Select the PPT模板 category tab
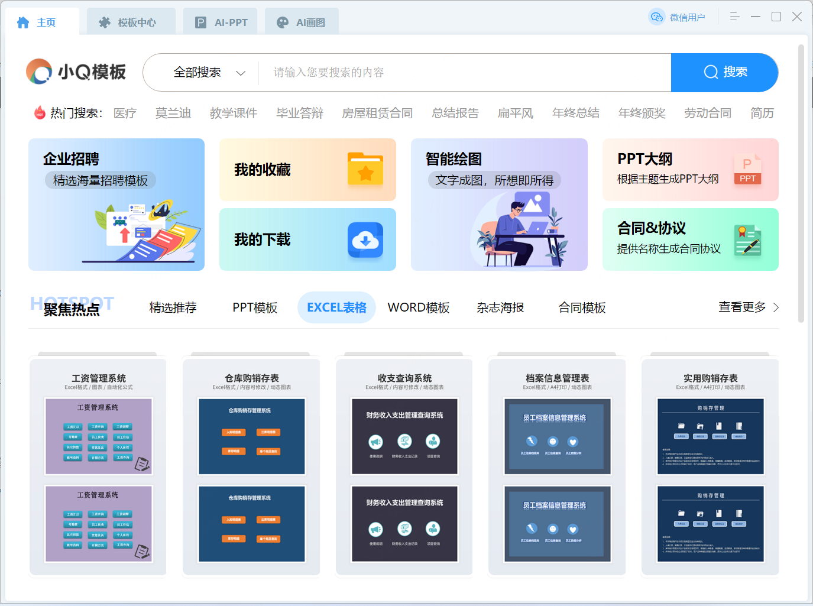 (x=255, y=307)
